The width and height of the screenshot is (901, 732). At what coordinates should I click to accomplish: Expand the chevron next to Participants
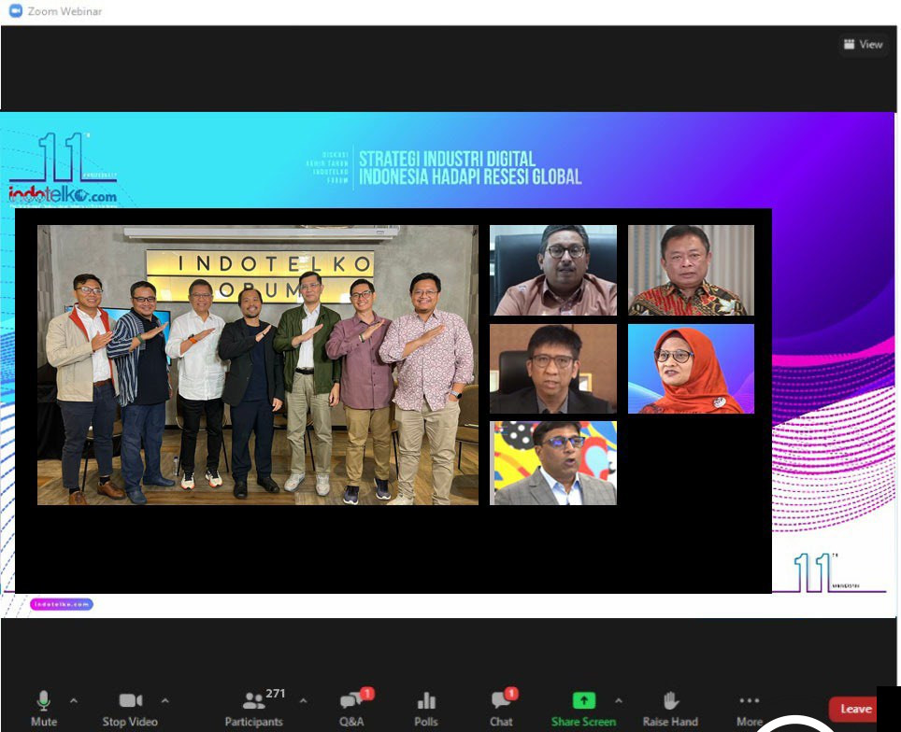(x=303, y=700)
